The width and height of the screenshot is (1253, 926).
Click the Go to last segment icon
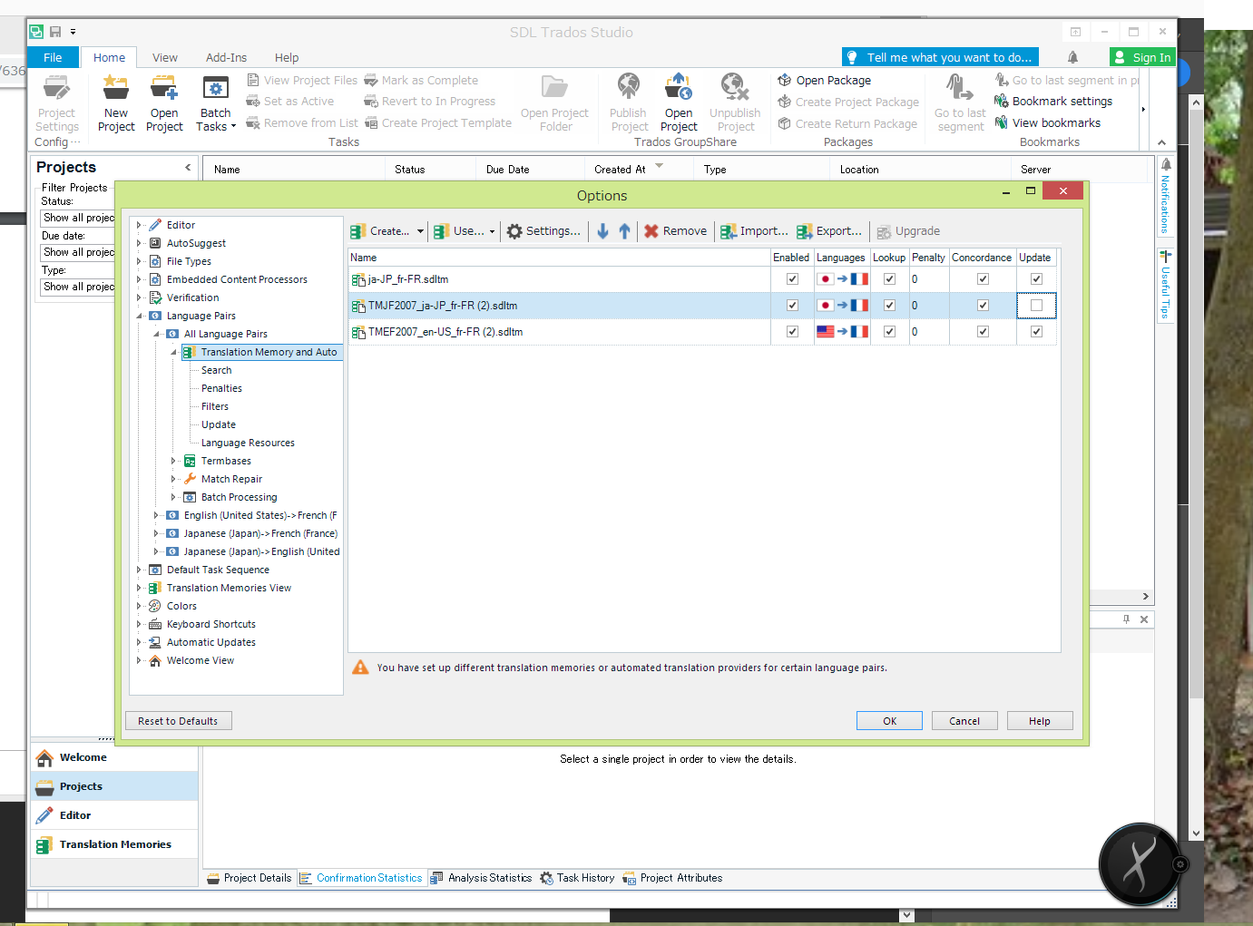click(x=959, y=88)
